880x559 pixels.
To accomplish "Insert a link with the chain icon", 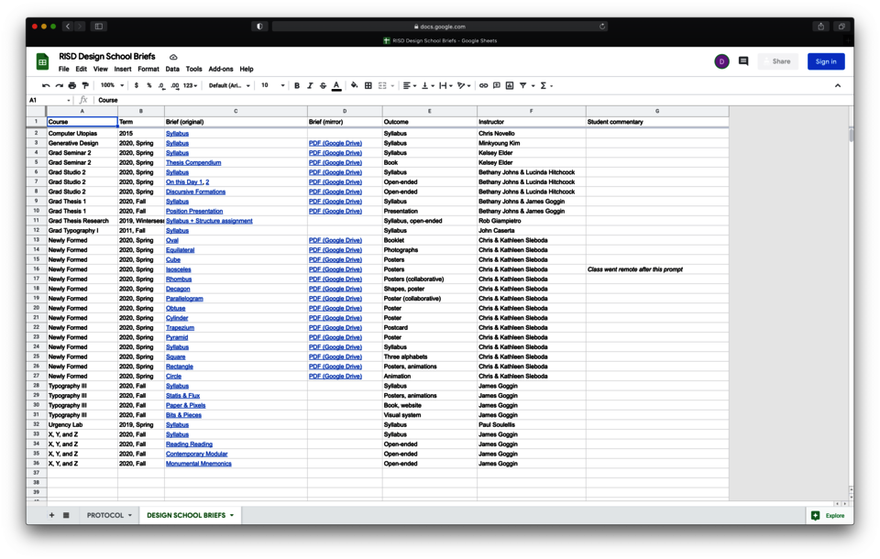I will [x=483, y=85].
